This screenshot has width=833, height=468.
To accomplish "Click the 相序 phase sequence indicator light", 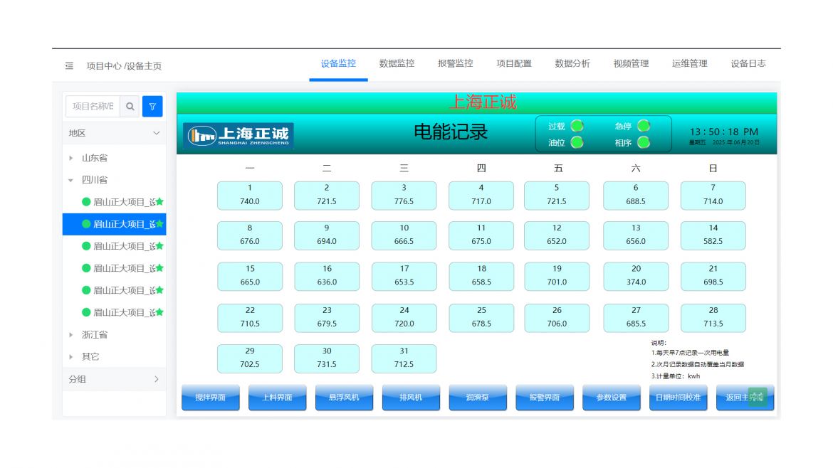I will point(644,142).
